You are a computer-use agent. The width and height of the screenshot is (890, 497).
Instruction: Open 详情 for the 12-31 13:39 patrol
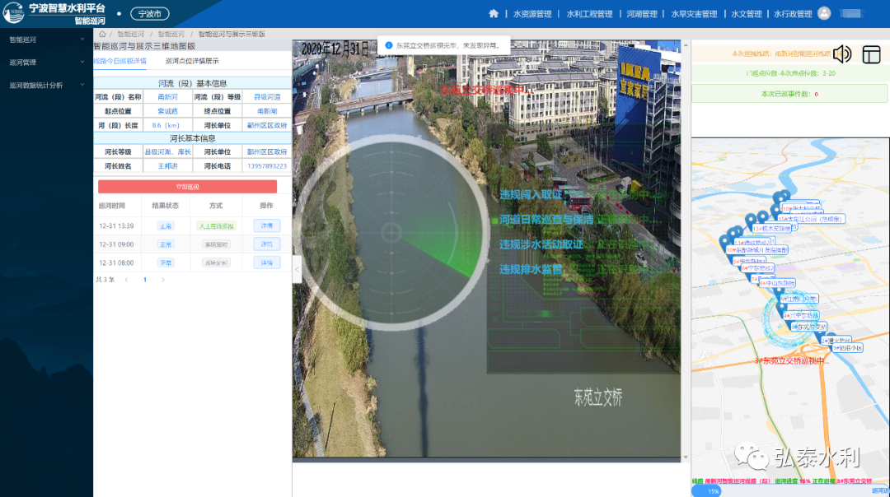tap(267, 225)
